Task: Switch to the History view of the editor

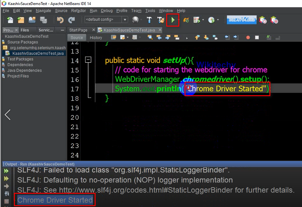Action: [96, 37]
